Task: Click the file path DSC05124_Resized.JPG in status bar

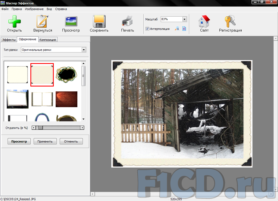Action: 18,199
